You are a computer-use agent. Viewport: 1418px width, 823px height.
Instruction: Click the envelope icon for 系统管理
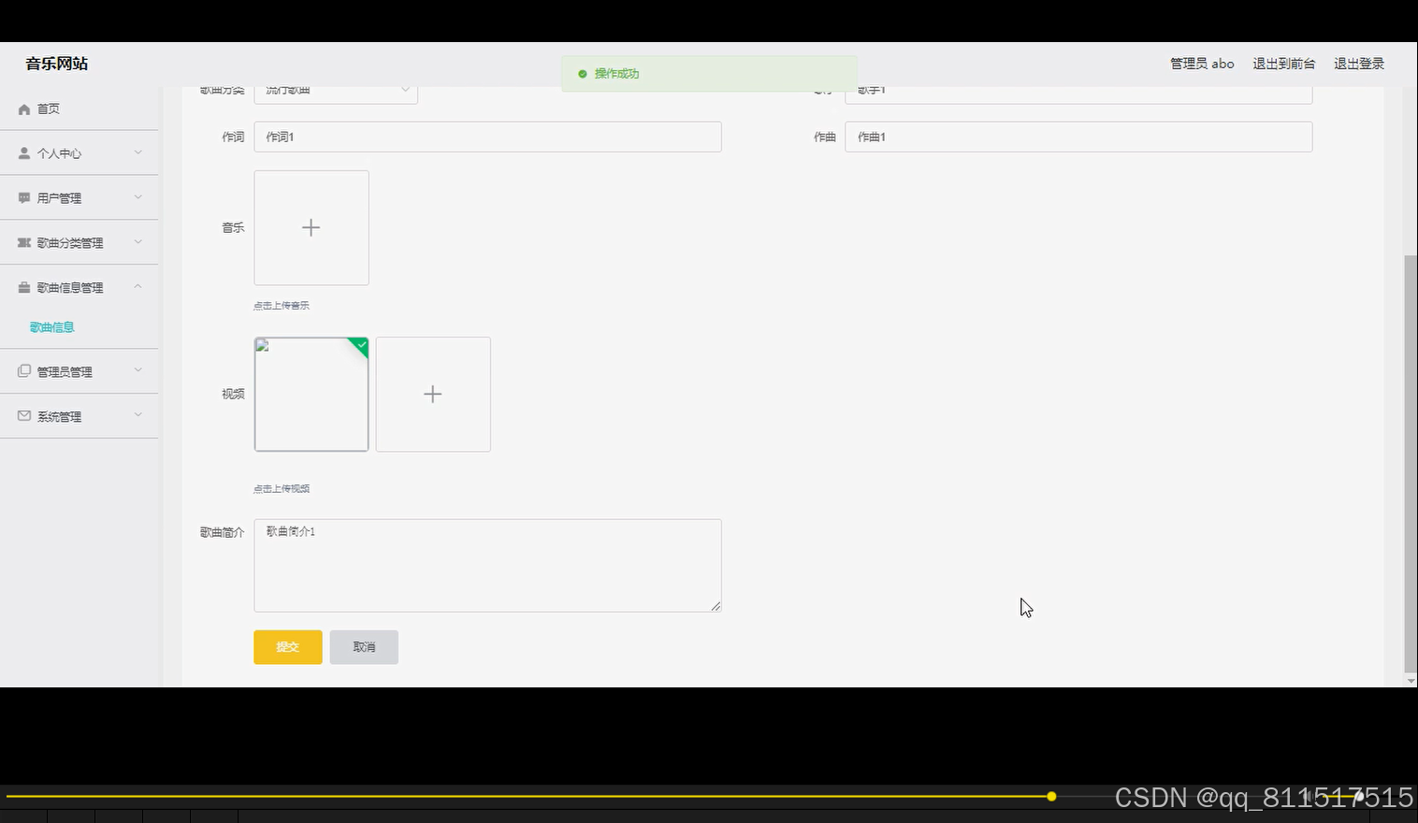[x=24, y=416]
